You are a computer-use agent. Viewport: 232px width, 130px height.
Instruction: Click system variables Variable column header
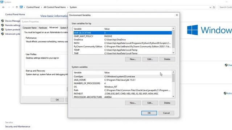[88, 73]
